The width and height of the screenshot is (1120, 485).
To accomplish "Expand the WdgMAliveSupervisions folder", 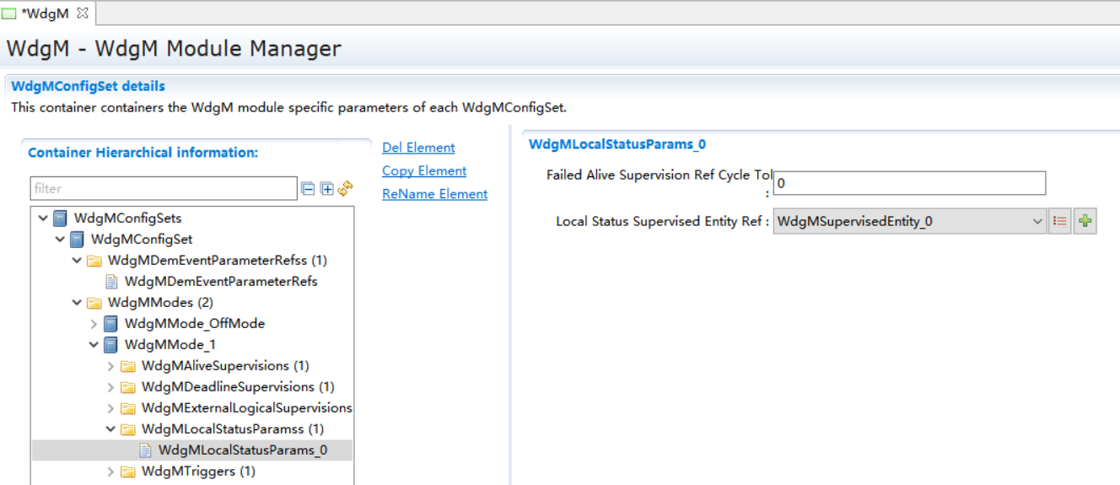I will point(110,366).
